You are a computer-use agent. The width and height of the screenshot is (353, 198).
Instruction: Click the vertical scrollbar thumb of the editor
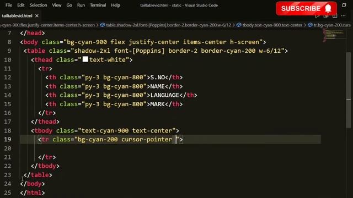(349, 90)
